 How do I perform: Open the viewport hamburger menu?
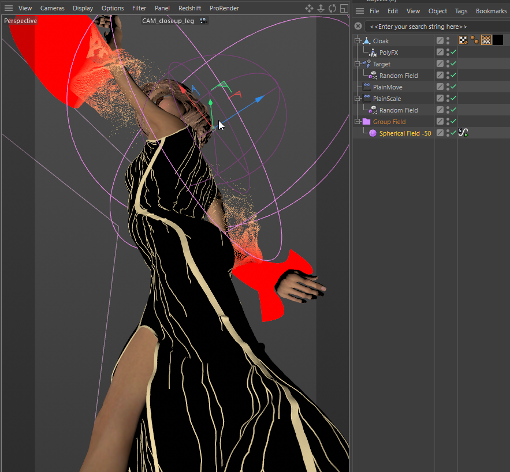pyautogui.click(x=9, y=8)
